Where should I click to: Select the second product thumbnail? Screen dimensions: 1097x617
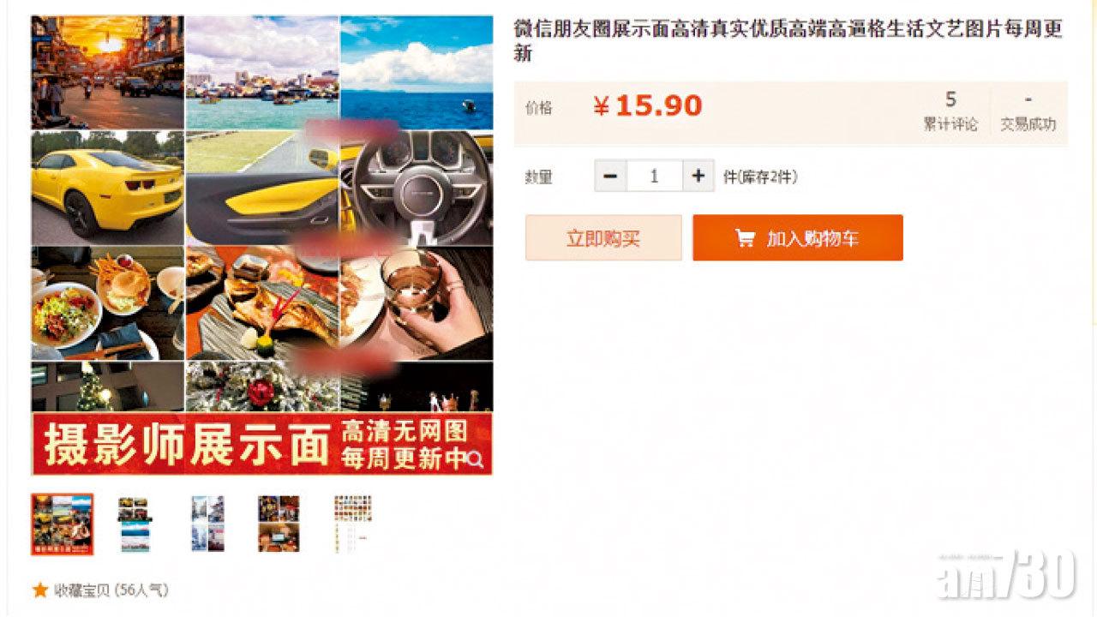(135, 524)
